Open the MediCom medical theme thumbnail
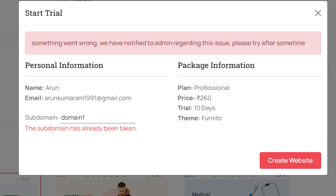336x196 pixels. click(236, 185)
